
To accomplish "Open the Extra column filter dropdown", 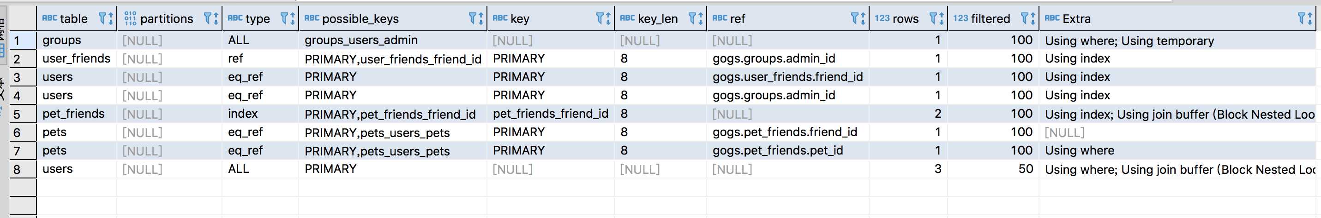I will click(1302, 19).
